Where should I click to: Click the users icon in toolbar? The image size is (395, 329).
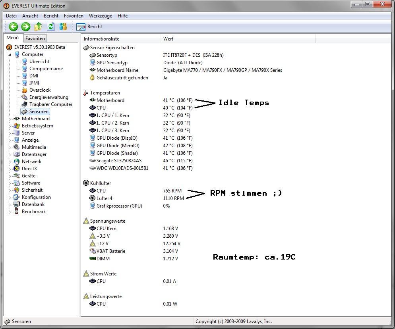[63, 27]
